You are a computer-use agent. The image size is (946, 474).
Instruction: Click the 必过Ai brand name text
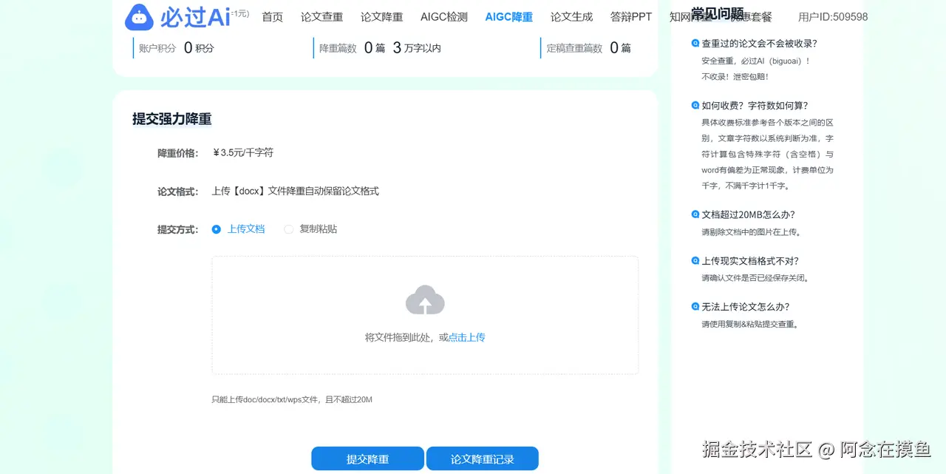(195, 16)
